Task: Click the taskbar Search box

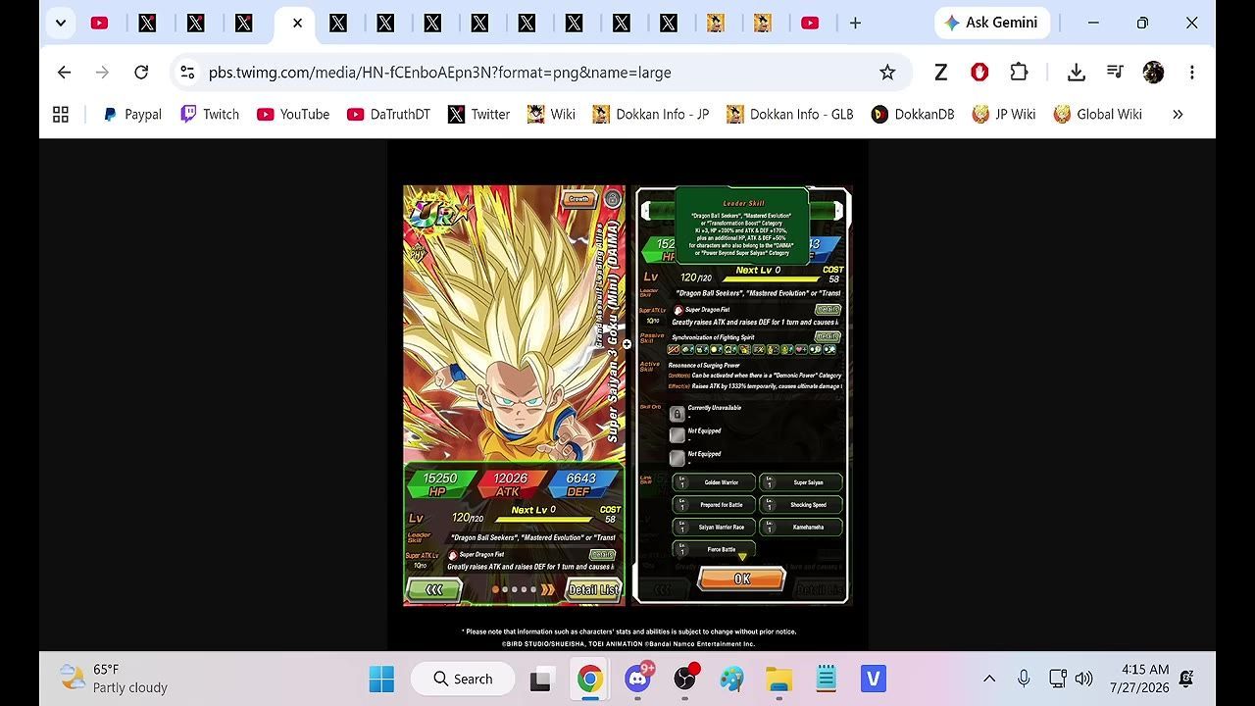Action: [x=462, y=679]
